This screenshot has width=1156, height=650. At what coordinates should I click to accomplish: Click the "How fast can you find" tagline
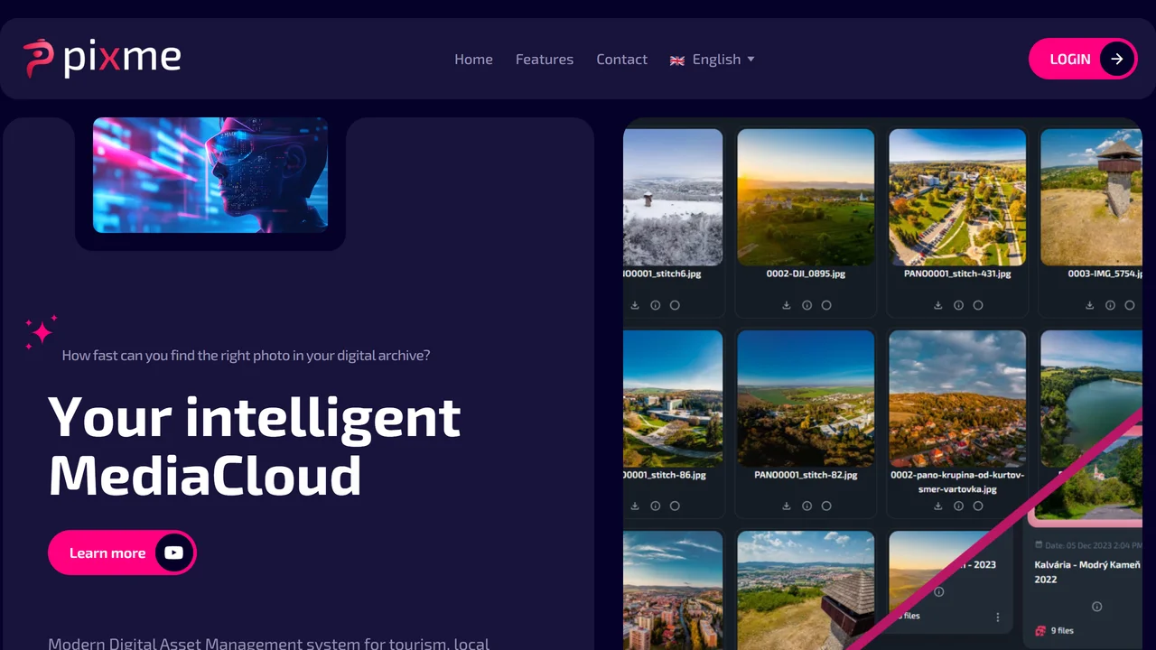click(246, 356)
